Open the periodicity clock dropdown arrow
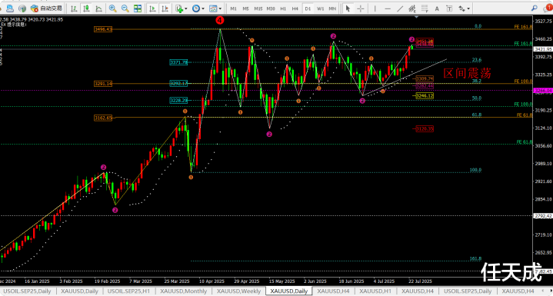Viewport: 553px width, 296px height. tap(203, 8)
